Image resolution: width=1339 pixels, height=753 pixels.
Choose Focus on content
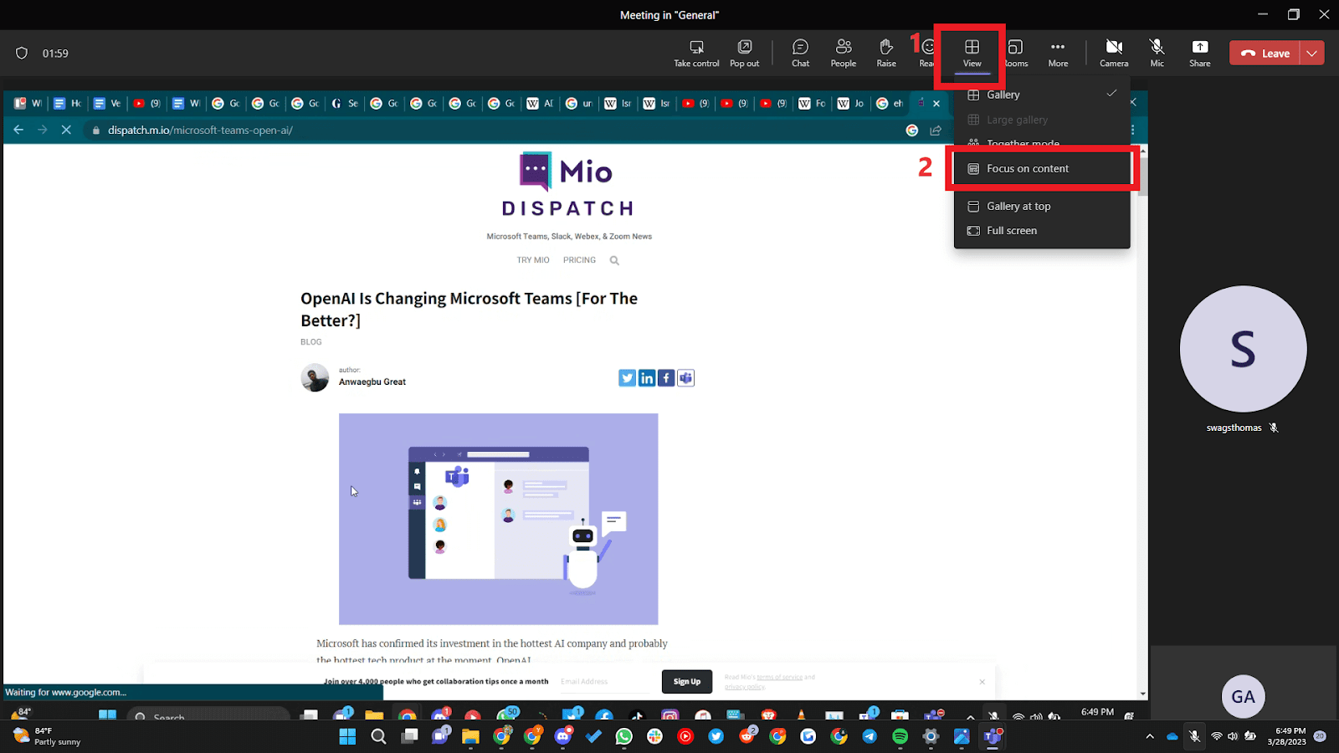coord(1042,168)
